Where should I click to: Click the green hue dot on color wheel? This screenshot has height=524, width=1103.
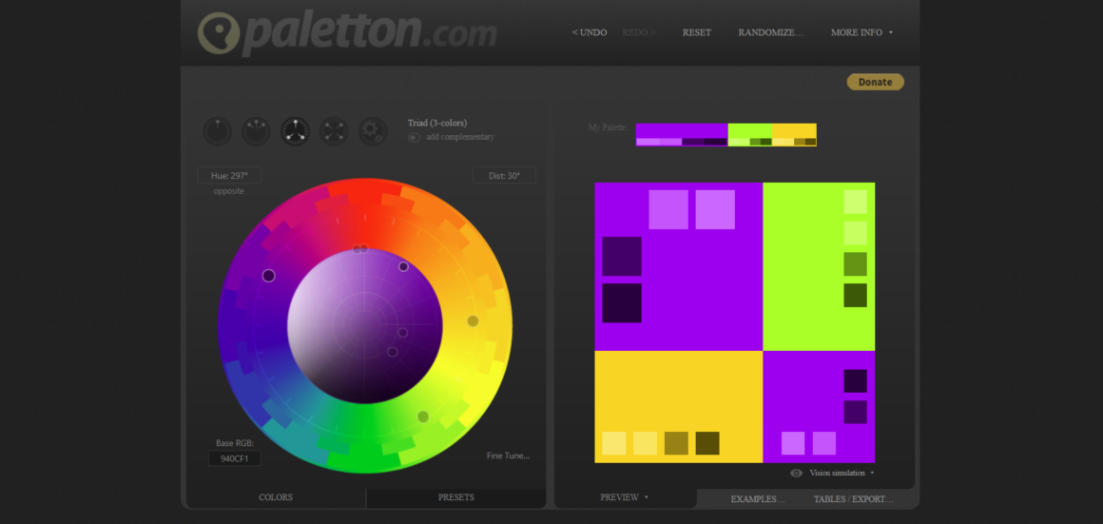tap(423, 417)
